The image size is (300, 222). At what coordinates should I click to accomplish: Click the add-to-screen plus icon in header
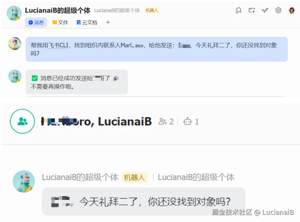coord(252,10)
